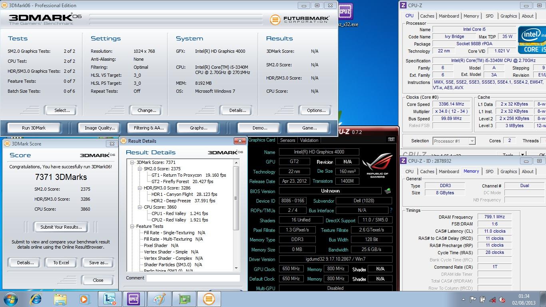Open the Filtering & AA... dialog

149,128
